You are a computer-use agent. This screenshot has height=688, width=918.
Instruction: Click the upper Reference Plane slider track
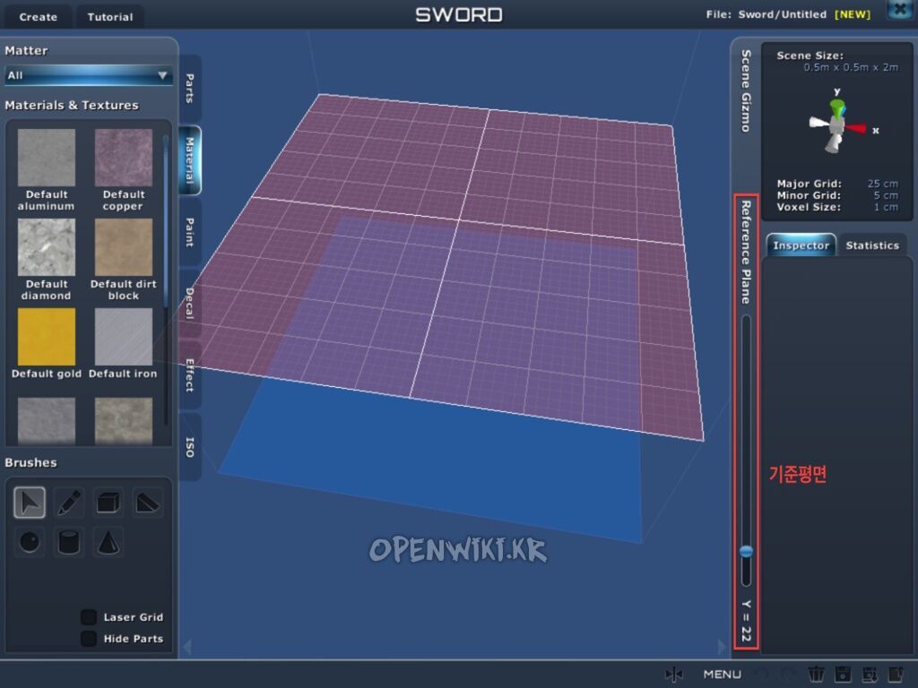pos(746,430)
